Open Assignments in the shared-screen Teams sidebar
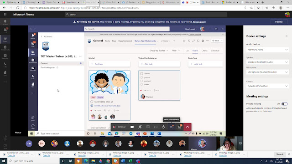 33,61
